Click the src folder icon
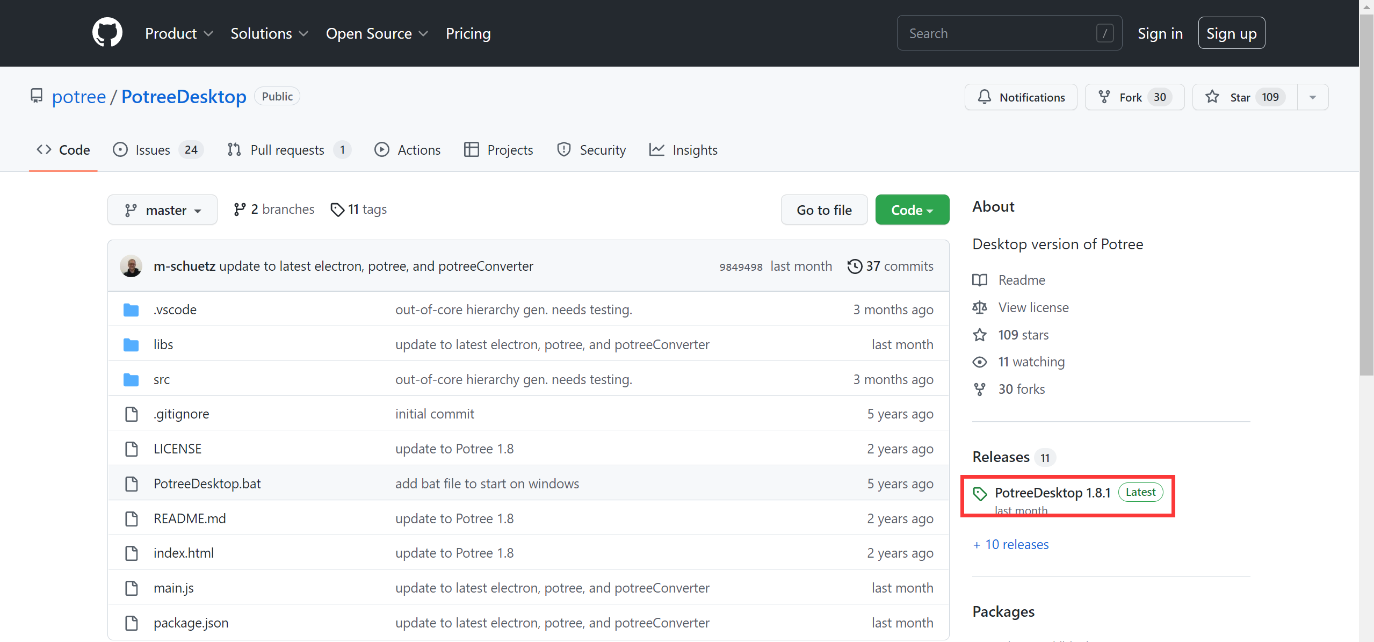Image resolution: width=1374 pixels, height=642 pixels. click(x=131, y=380)
